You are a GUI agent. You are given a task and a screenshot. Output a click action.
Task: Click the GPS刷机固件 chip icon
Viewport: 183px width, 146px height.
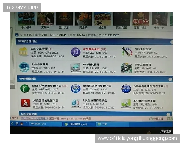[76, 68]
